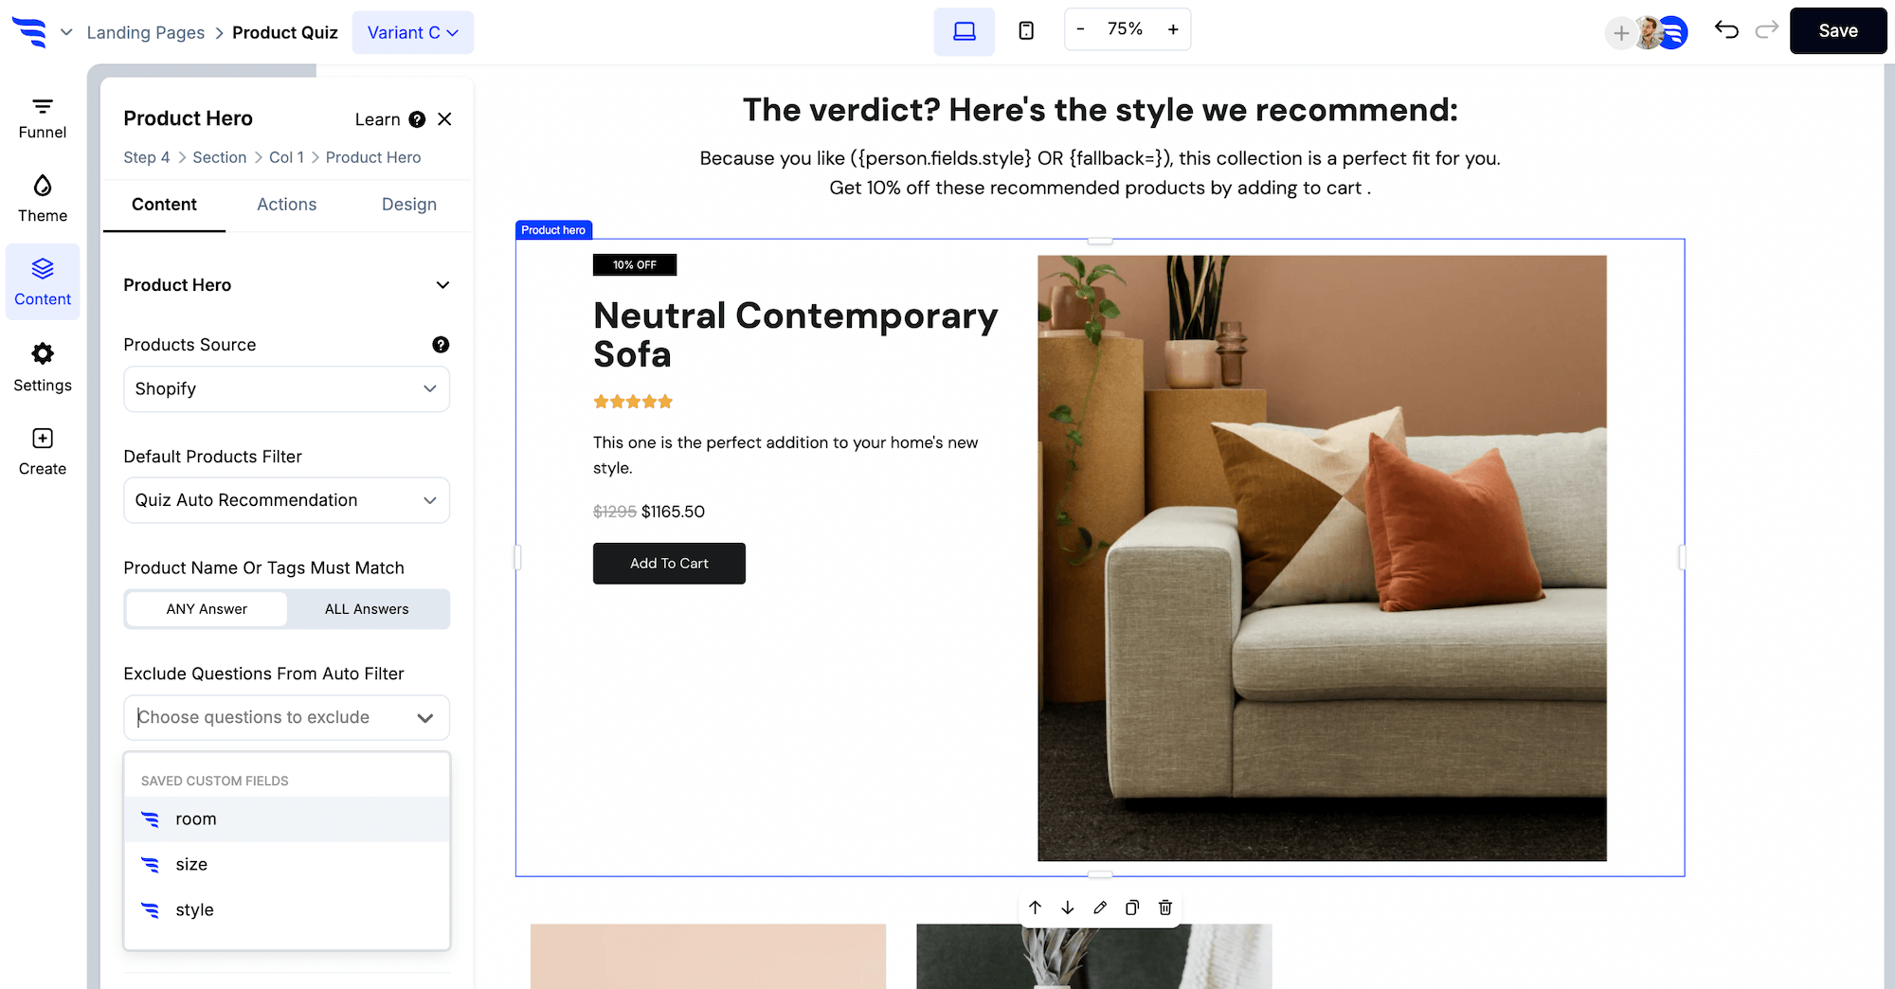Screen dimensions: 1895x989
Task: Delete the Product hero block
Action: [x=1165, y=908]
